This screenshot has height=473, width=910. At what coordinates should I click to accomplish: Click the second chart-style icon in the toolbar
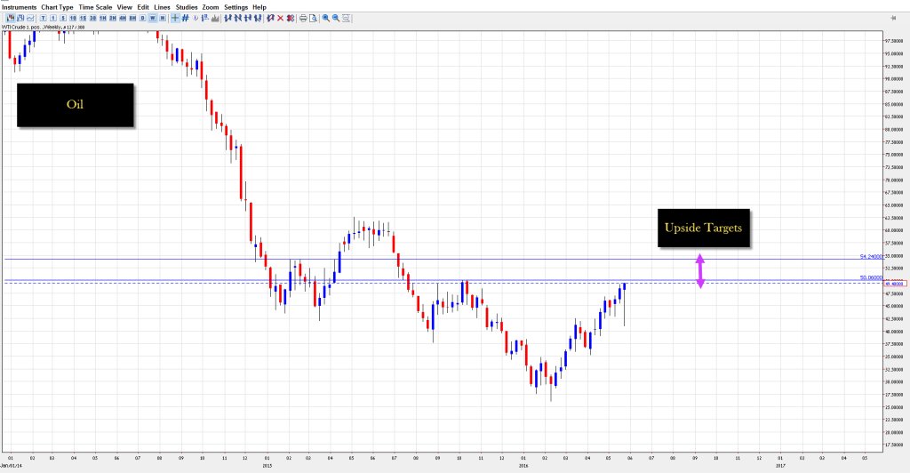tap(20, 18)
